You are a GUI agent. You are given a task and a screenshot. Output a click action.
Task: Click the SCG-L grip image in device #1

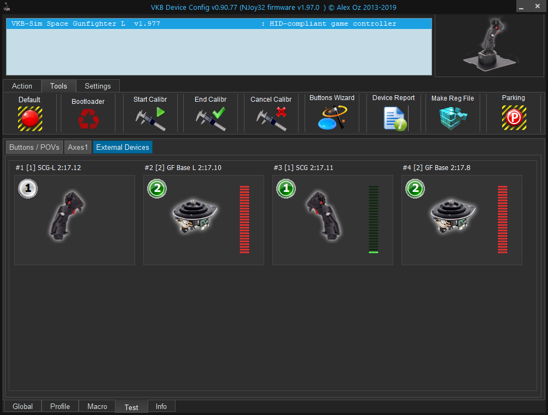(67, 215)
